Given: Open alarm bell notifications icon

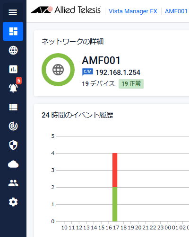Looking at the screenshot, I should point(13,88).
